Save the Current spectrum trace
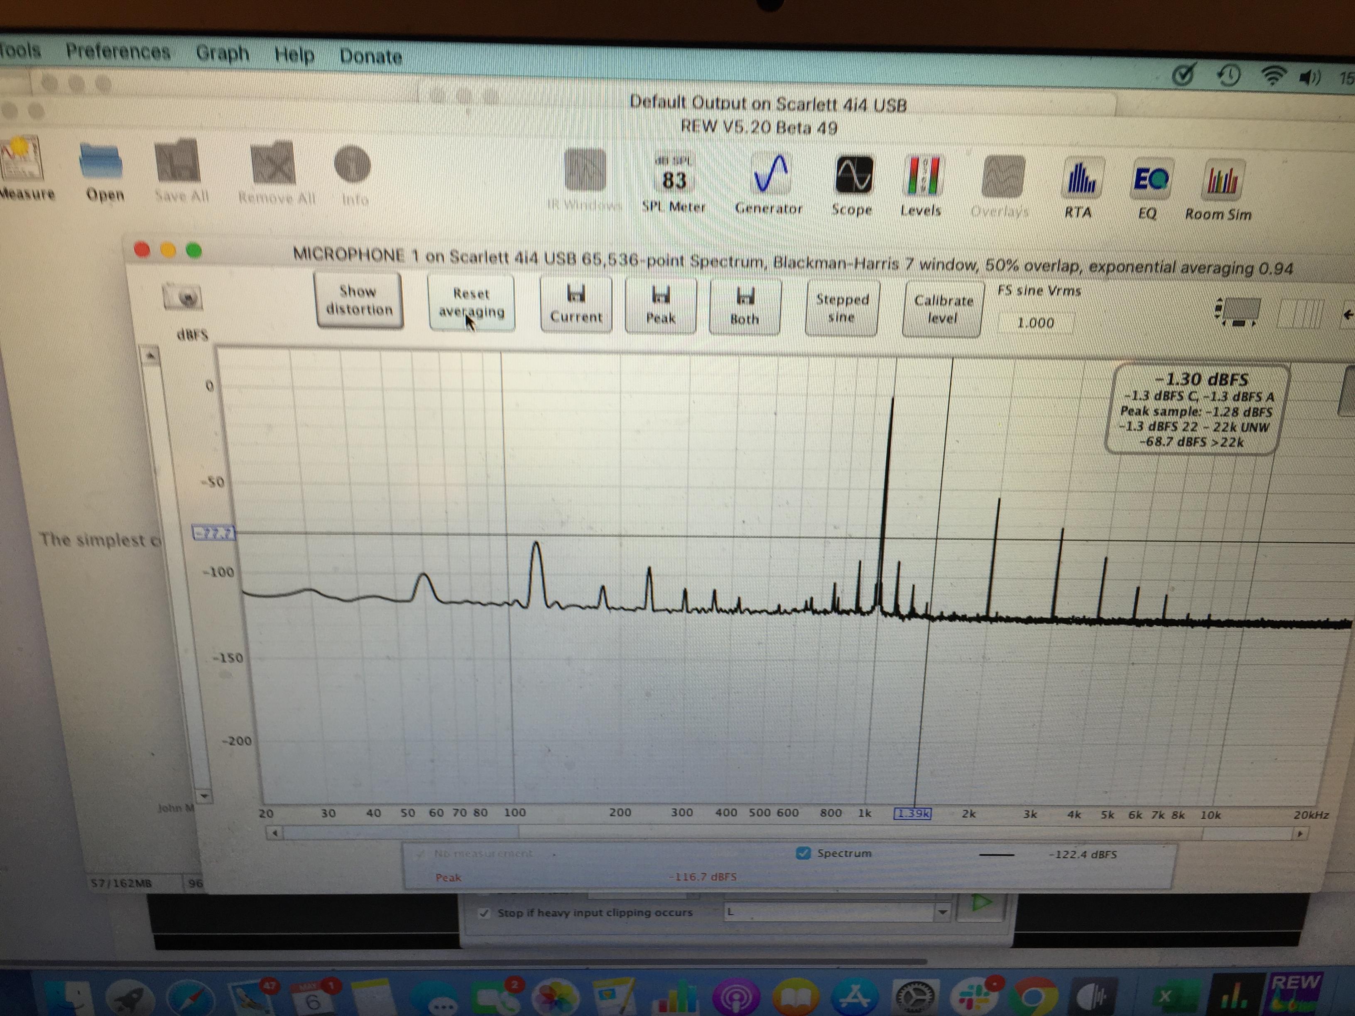 pyautogui.click(x=576, y=304)
